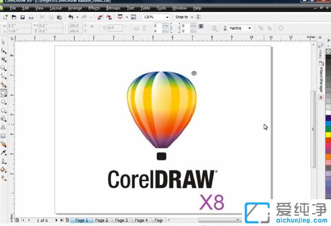
Task: Add a page before using the button left of the first-page arrow
Action: (17, 220)
